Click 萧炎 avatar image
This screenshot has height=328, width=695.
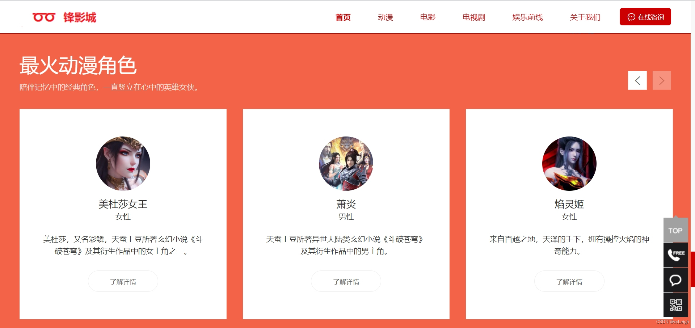click(x=346, y=164)
